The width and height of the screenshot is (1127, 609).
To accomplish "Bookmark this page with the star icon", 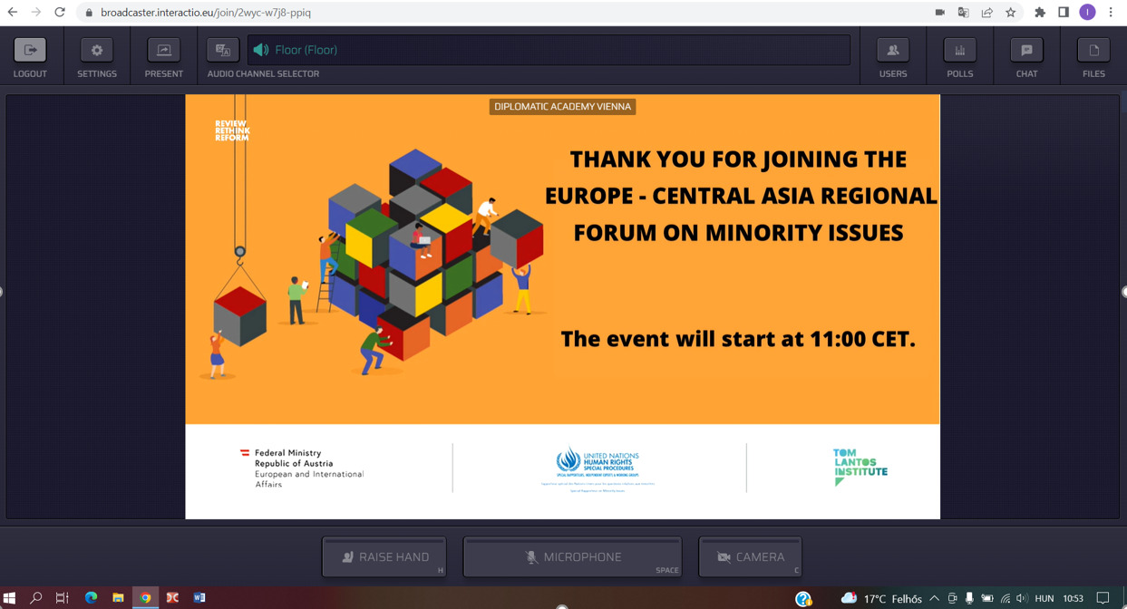I will (x=1011, y=13).
